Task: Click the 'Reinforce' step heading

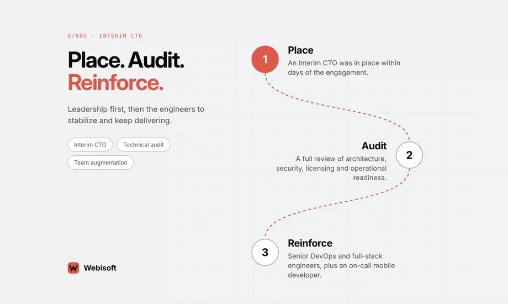Action: 310,243
